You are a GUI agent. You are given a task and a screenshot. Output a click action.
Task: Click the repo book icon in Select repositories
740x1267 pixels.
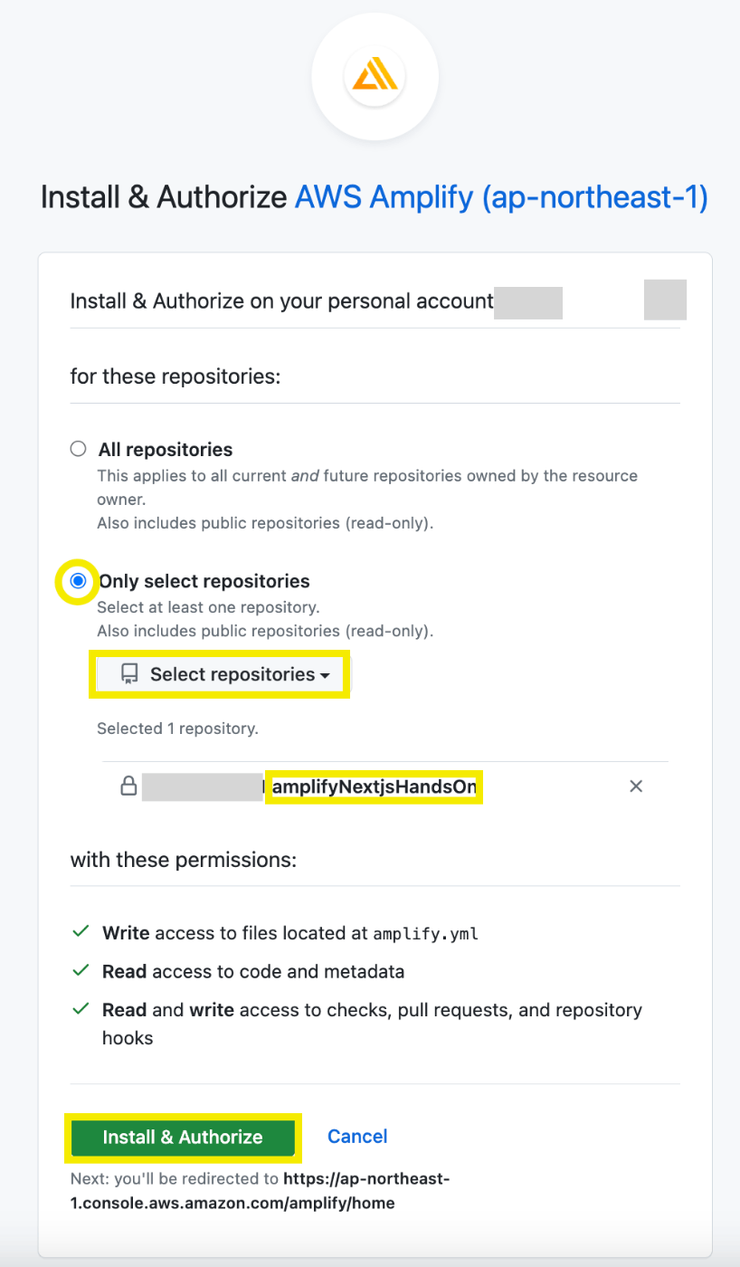click(x=129, y=674)
